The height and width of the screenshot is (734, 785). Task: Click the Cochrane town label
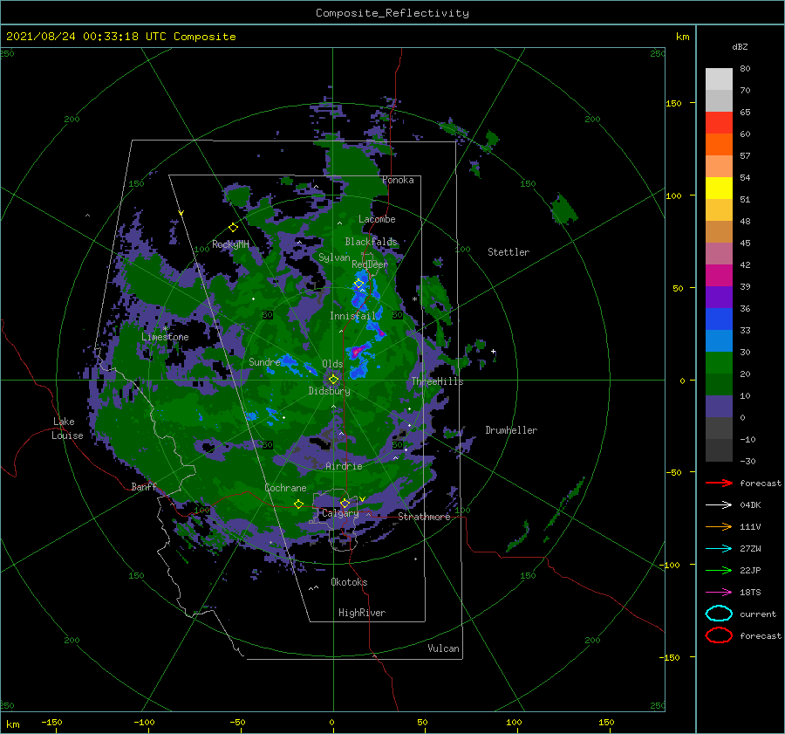(285, 488)
